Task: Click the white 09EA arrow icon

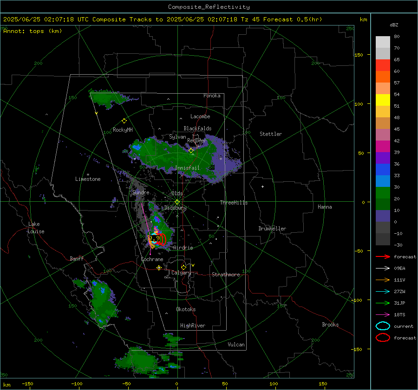Action: pos(383,269)
